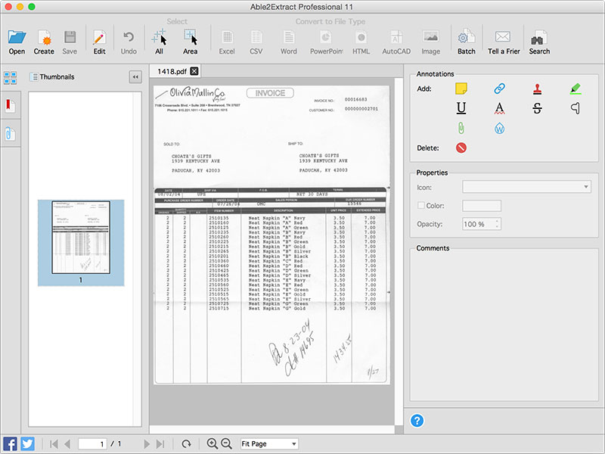This screenshot has height=454, width=605.
Task: Enable the Color checkbox in Properties
Action: click(x=421, y=205)
